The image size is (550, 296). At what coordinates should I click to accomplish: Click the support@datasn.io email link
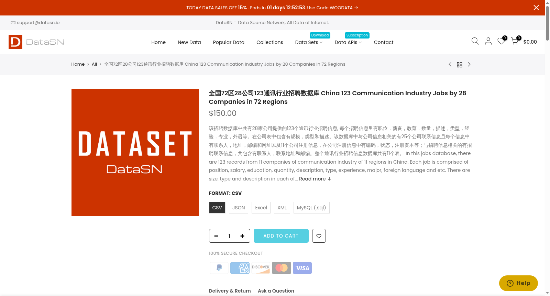38,23
